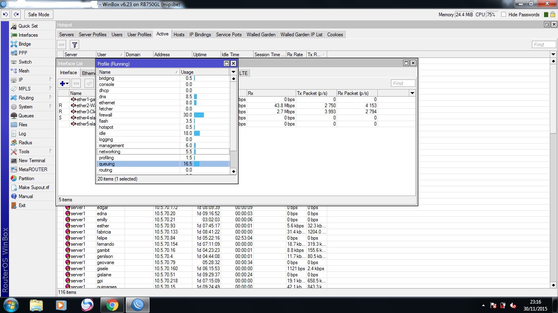Click the blue plus add interface icon
Viewport: 558px width, 313px height.
coord(62,84)
